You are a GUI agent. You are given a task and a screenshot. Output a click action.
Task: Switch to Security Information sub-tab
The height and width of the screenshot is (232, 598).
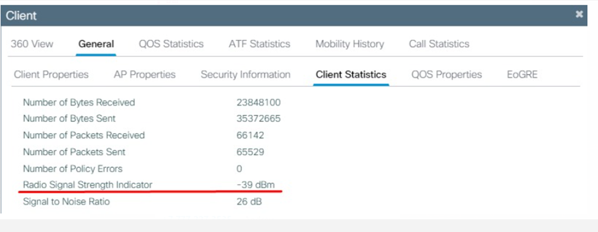245,75
